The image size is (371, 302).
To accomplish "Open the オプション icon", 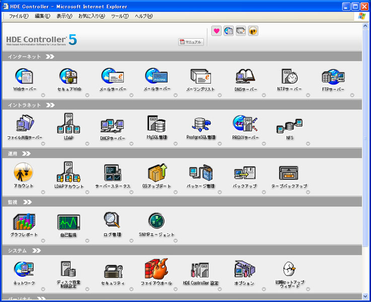I will click(x=245, y=269).
